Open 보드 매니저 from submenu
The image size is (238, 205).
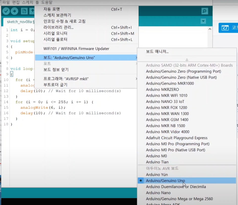click(x=187, y=52)
